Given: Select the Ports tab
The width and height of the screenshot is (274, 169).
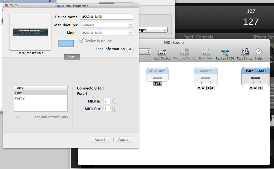Looking at the screenshot, I should [x=72, y=57].
